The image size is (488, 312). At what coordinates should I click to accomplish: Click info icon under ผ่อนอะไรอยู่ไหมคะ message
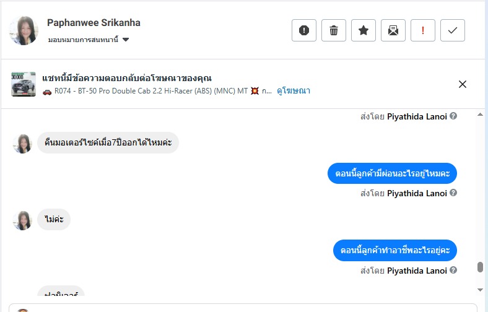coord(453,193)
